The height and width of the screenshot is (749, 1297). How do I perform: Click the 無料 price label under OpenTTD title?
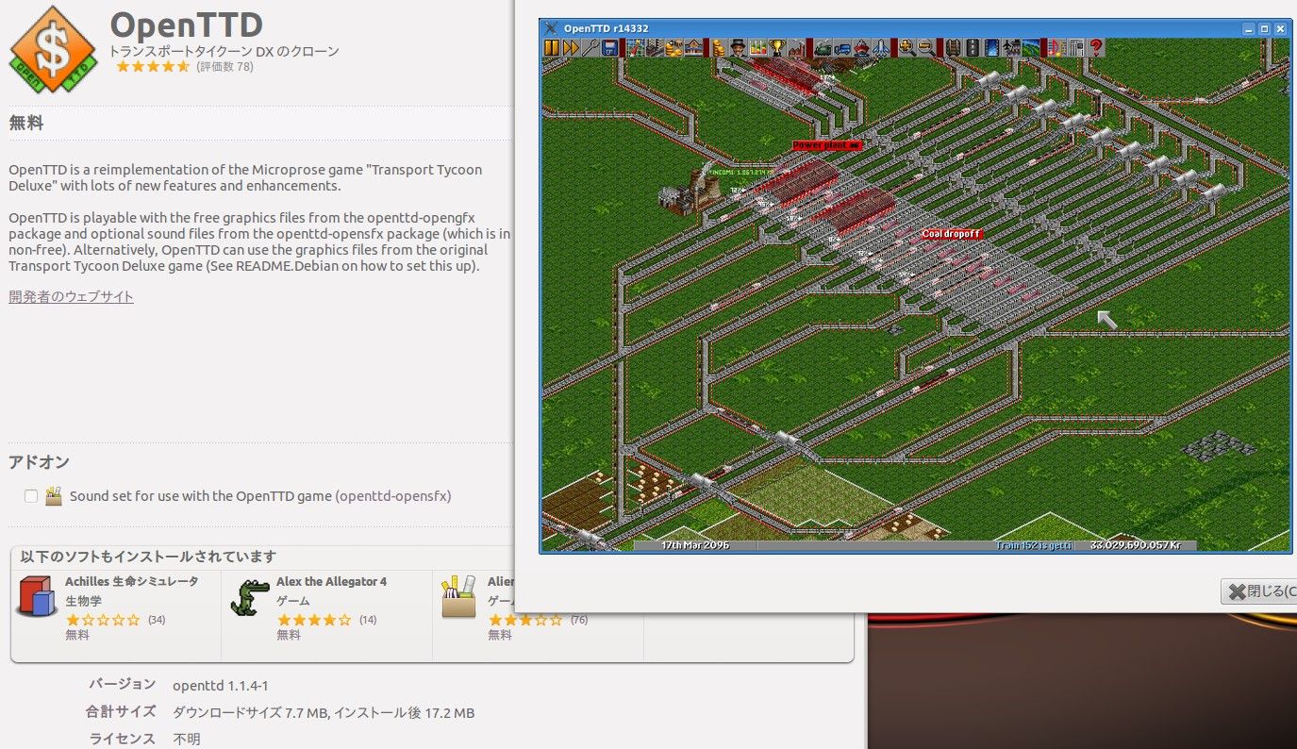point(26,123)
